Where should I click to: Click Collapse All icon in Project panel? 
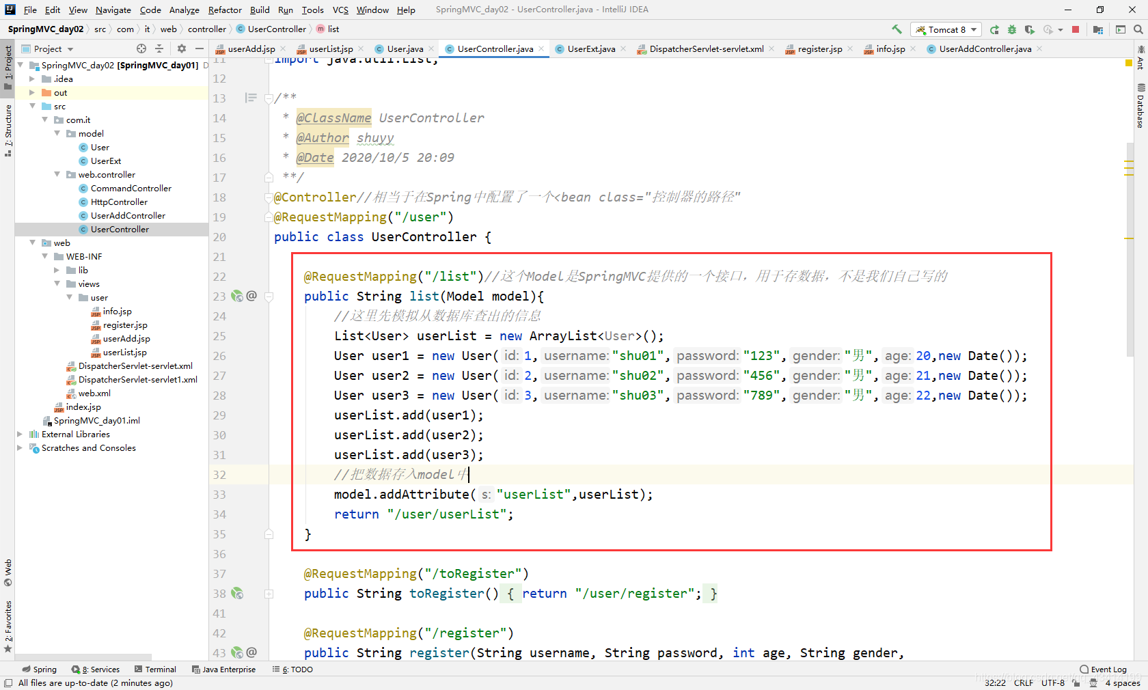[159, 49]
